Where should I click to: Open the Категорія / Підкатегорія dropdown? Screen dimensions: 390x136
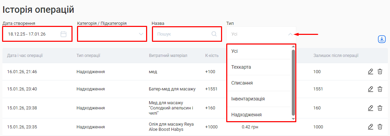(112, 34)
